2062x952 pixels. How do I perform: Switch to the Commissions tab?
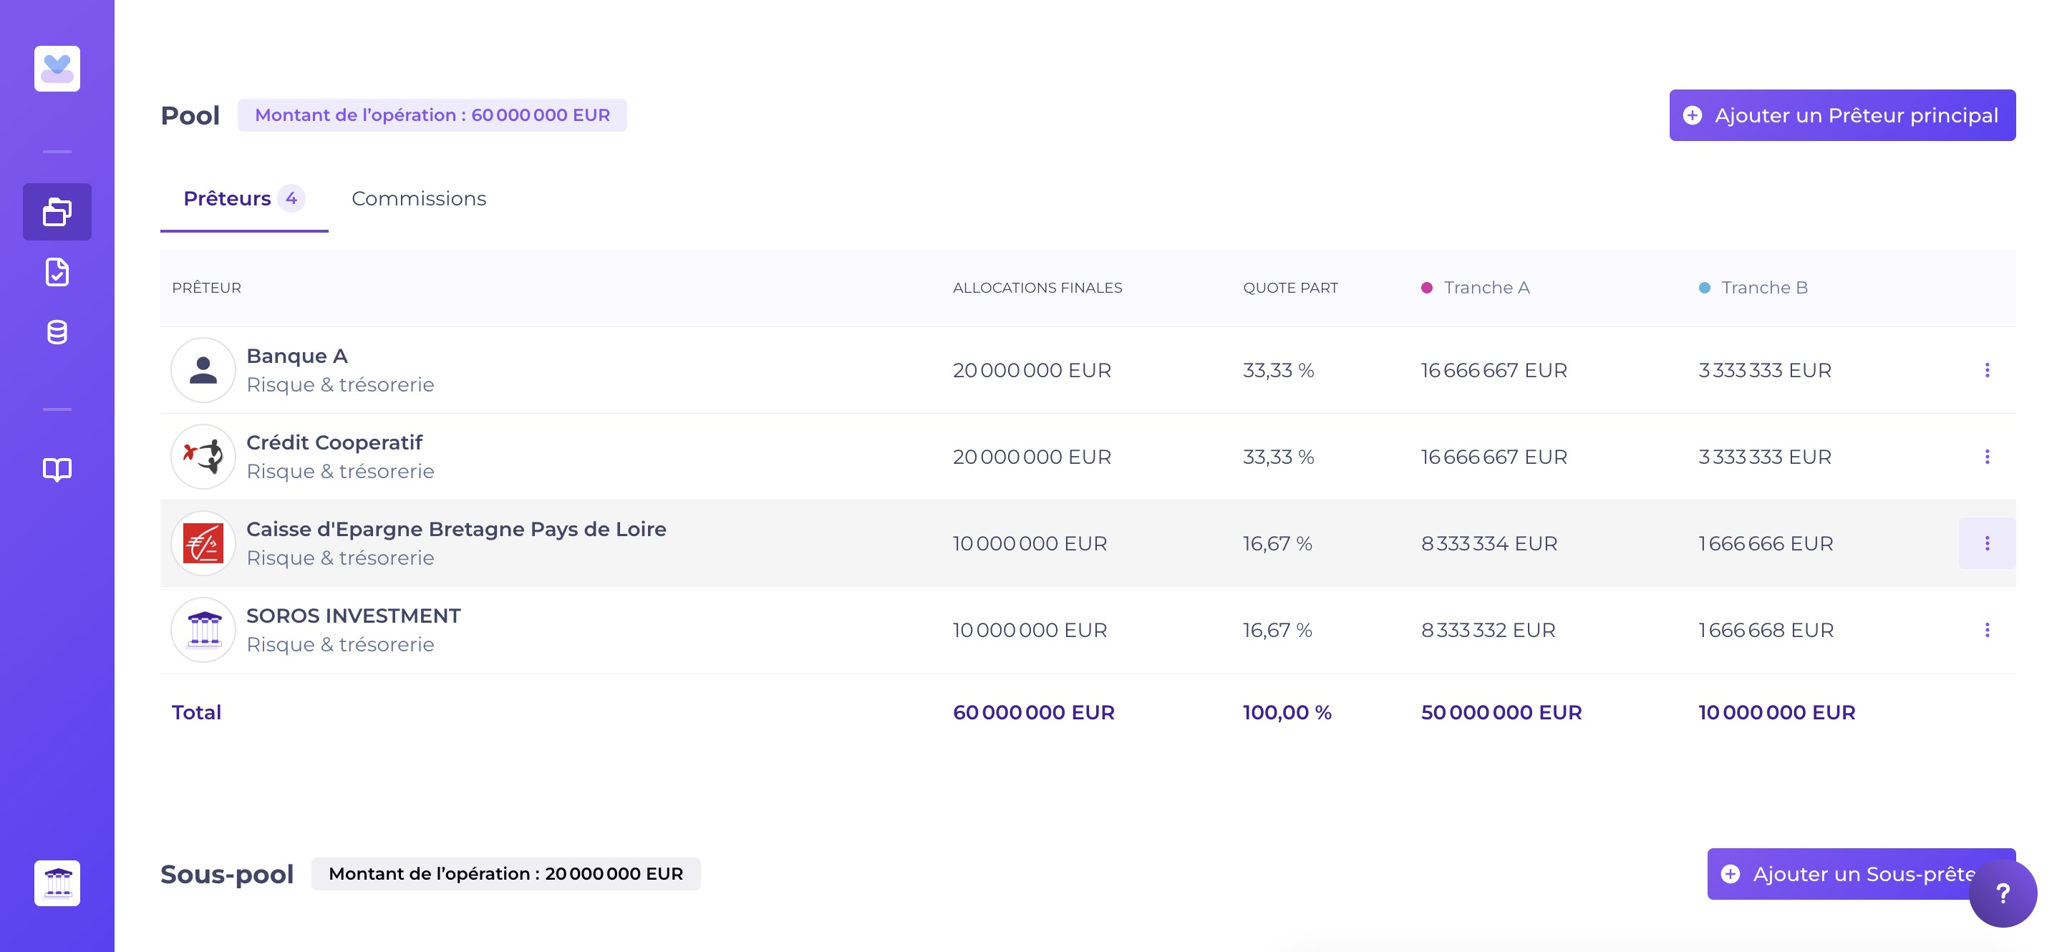pyautogui.click(x=418, y=198)
